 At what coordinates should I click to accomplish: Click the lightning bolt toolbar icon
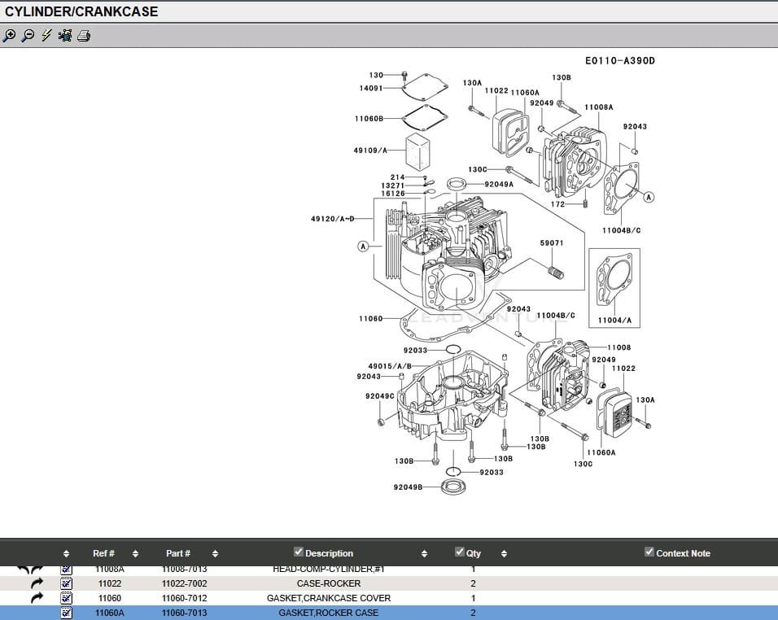pos(46,36)
